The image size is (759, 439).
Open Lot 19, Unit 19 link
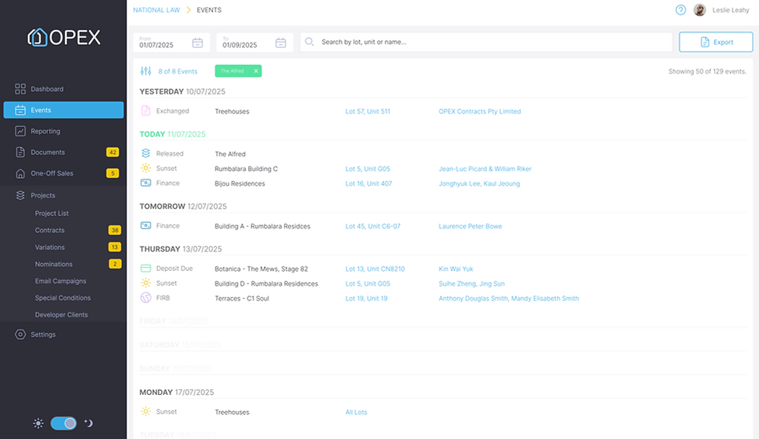point(366,298)
